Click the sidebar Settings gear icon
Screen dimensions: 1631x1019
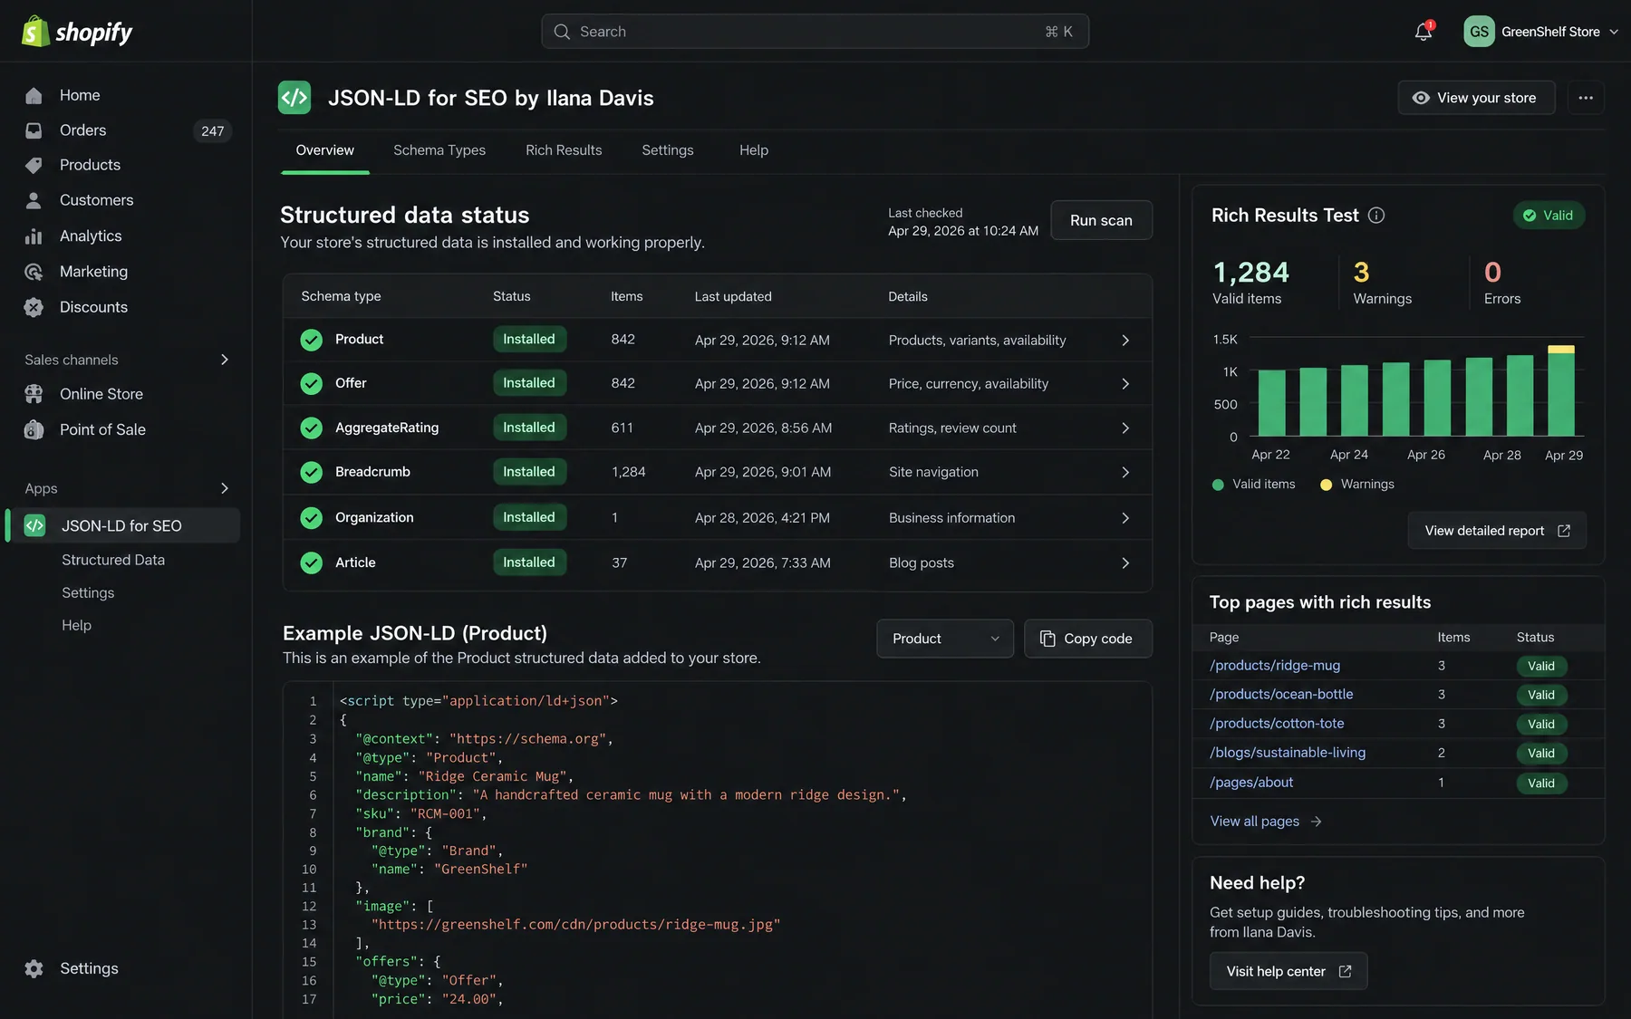pos(34,968)
